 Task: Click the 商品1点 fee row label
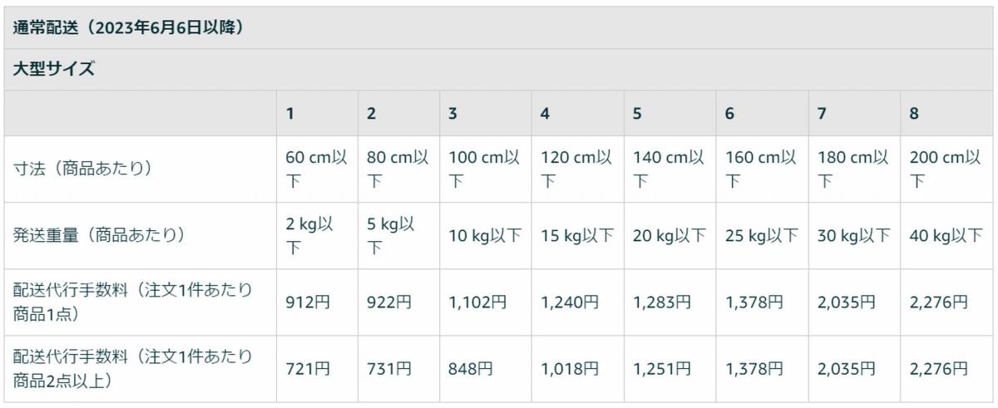[x=132, y=302]
